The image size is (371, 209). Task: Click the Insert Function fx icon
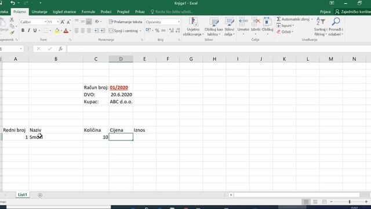[x=60, y=49]
